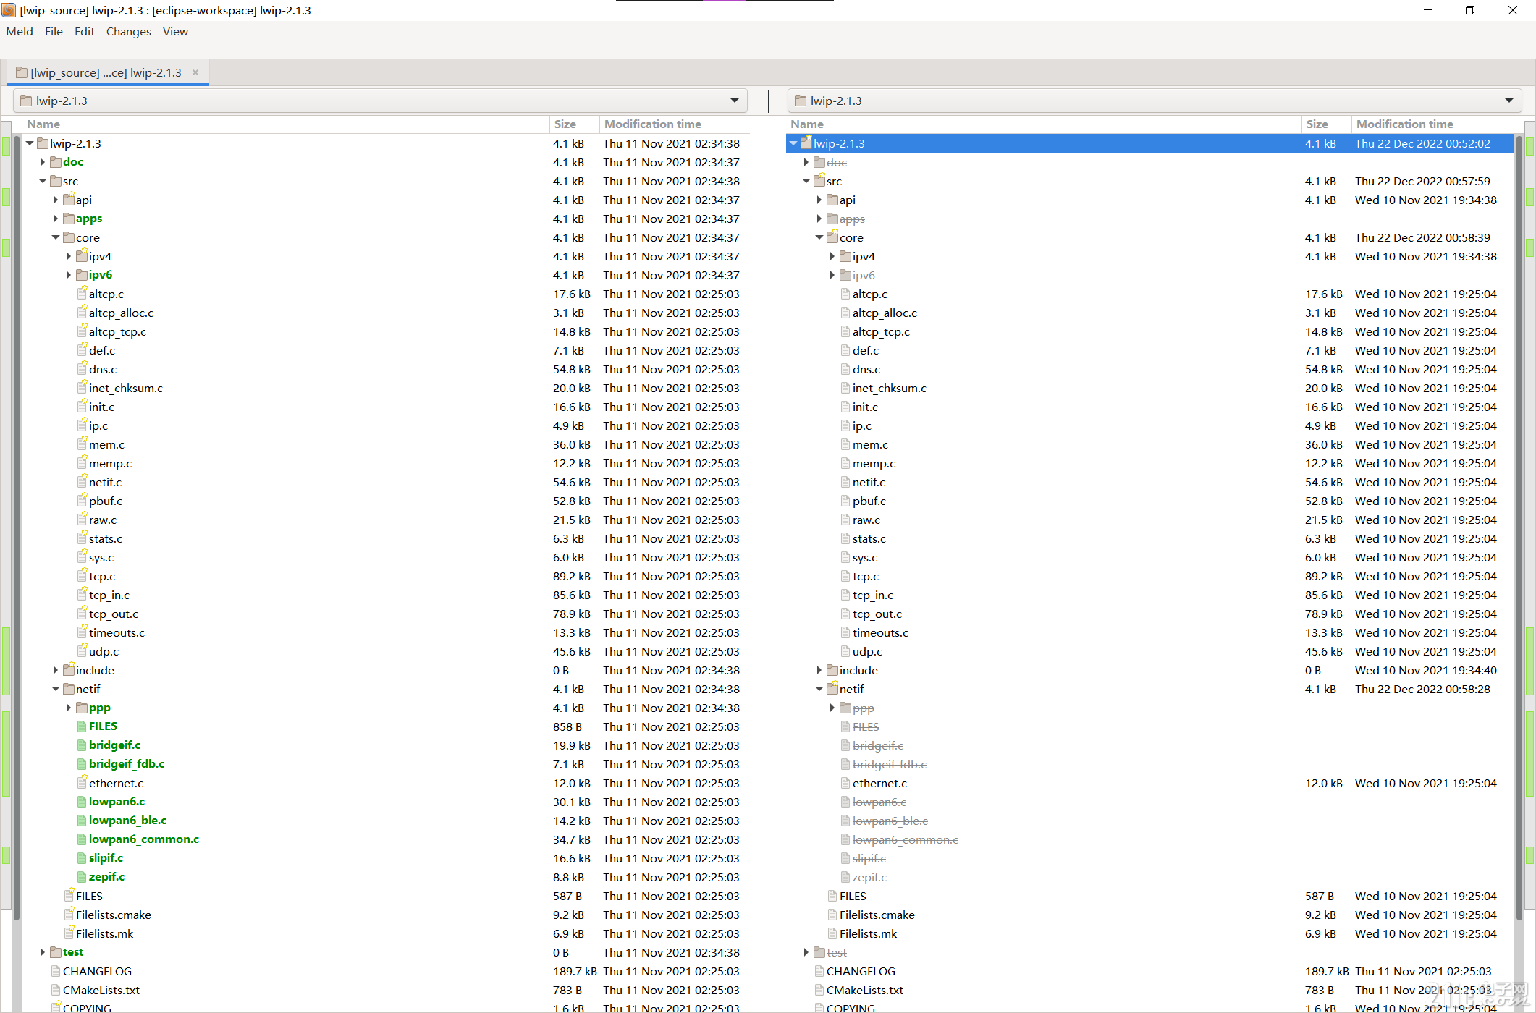Expand the ppp folder in left pane
The height and width of the screenshot is (1013, 1536).
[69, 708]
